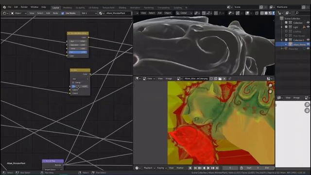Switch to the UV Editing workspace tab
Image resolution: width=311 pixels, height=175 pixels.
(93, 8)
